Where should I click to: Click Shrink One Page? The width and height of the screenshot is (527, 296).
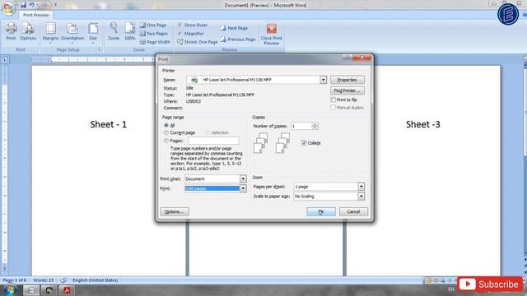coord(198,42)
